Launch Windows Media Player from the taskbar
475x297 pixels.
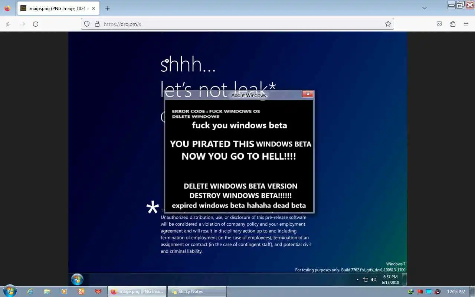tap(64, 291)
